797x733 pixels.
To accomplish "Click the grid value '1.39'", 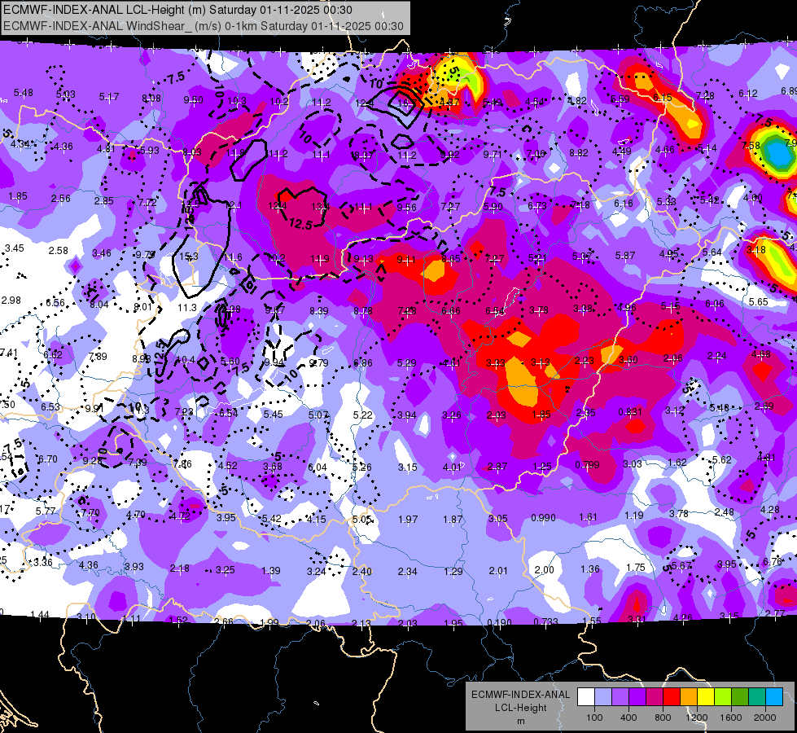I will pyautogui.click(x=271, y=570).
